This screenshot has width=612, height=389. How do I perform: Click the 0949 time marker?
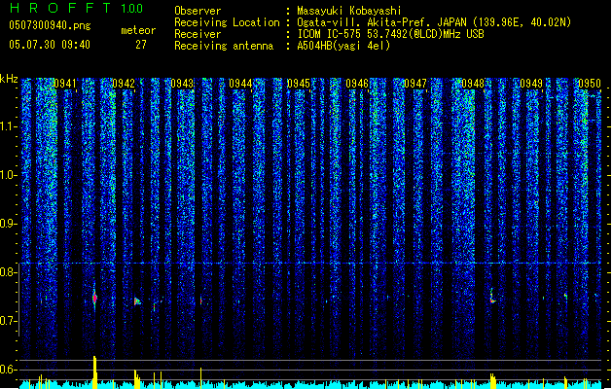pos(531,84)
